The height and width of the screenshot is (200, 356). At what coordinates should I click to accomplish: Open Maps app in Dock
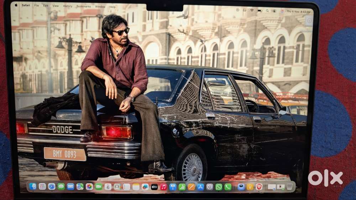click(80, 186)
